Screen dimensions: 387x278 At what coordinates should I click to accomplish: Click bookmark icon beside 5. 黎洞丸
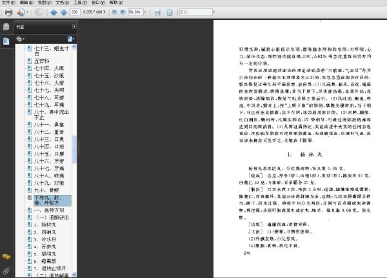[30, 254]
